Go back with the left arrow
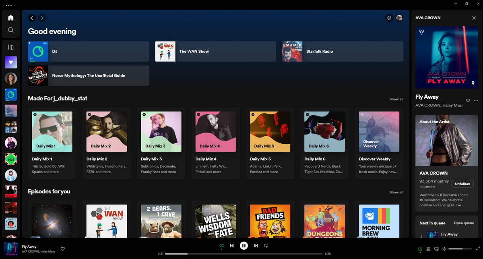 32,18
